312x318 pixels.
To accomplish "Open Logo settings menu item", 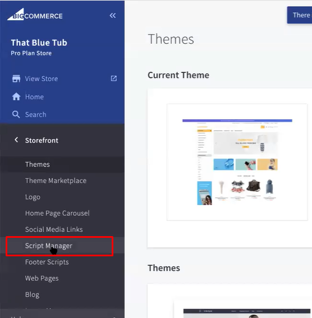I will point(33,197).
